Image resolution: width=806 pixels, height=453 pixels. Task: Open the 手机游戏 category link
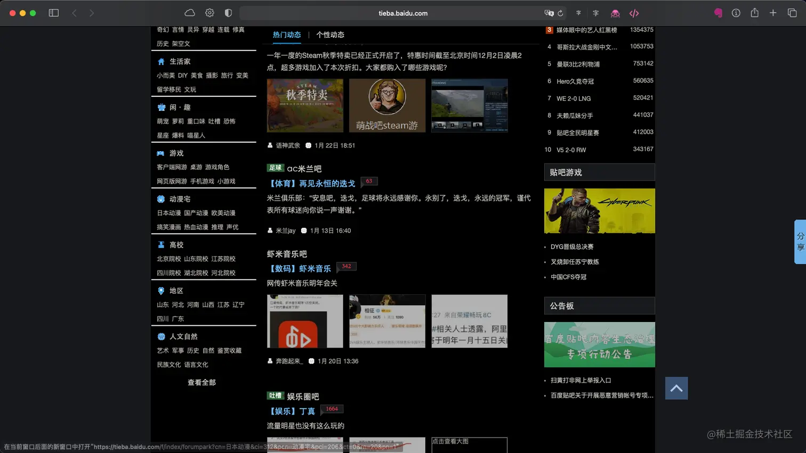click(202, 181)
